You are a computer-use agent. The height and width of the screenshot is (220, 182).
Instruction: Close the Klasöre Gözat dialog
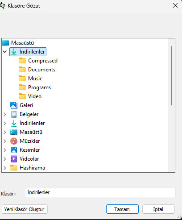click(175, 5)
